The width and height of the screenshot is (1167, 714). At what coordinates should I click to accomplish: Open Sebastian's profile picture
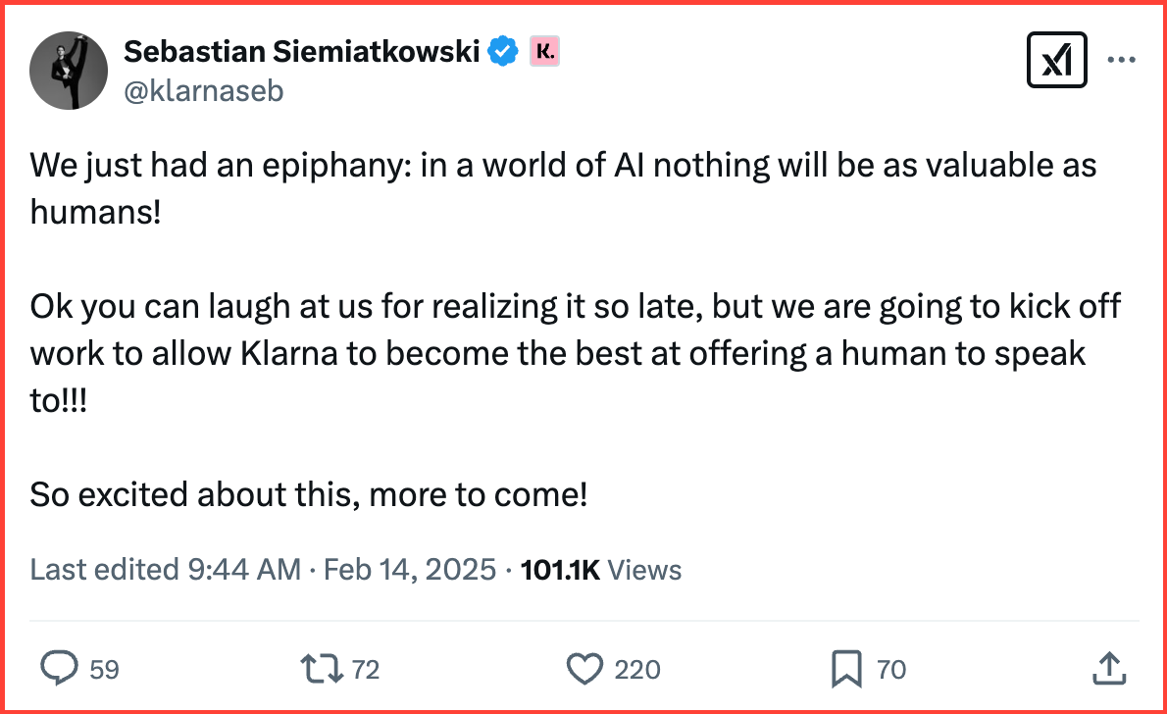point(68,70)
